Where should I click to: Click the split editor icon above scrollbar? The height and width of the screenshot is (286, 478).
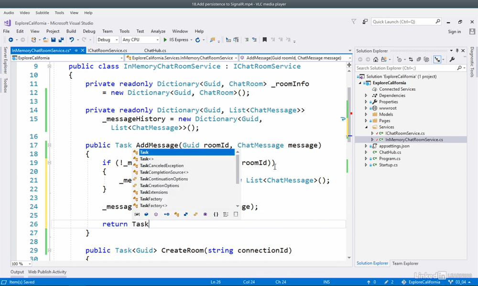pyautogui.click(x=349, y=65)
